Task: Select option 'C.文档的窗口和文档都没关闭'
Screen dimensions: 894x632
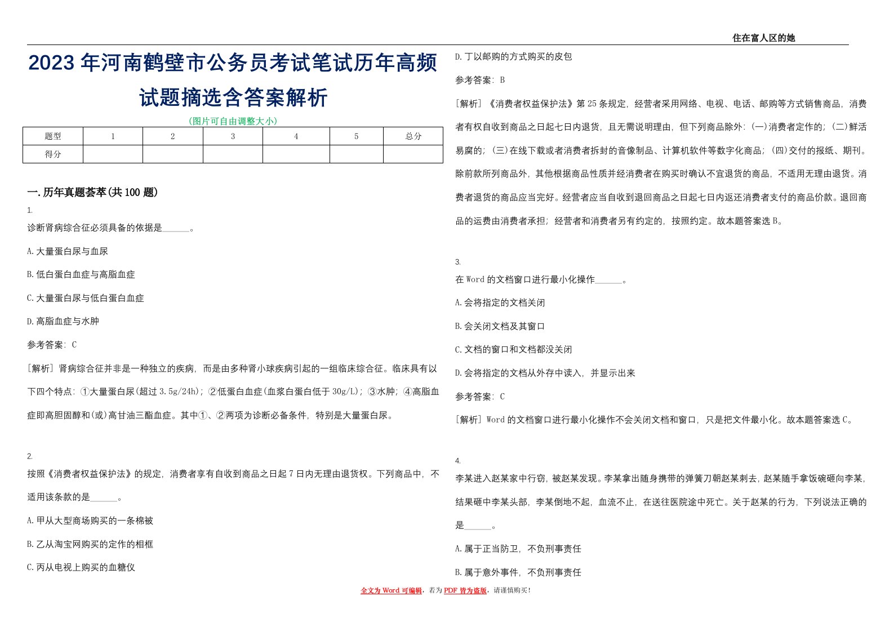Action: pos(514,349)
